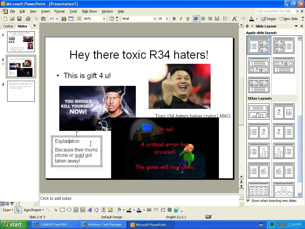Switch to Slide Sorter view
The image size is (305, 229).
[7, 204]
